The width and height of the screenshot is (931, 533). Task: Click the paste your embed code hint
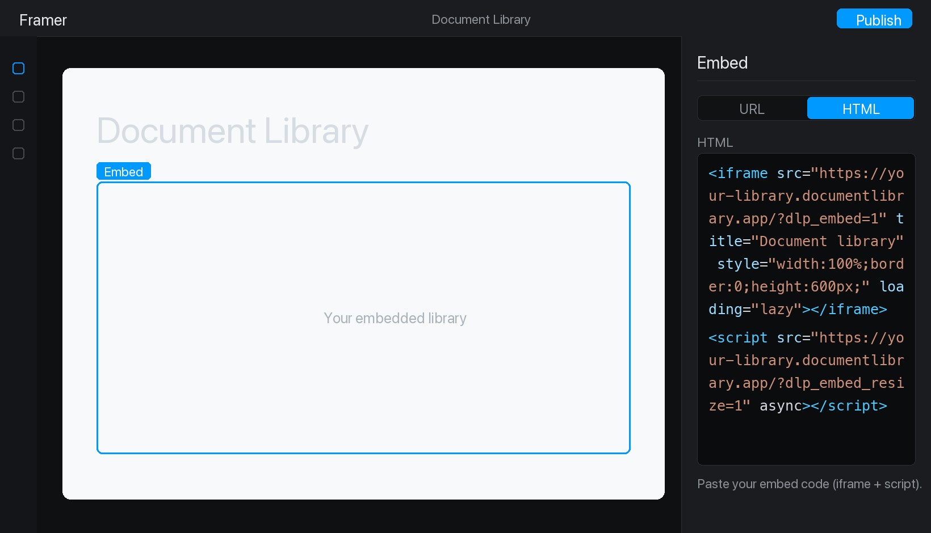[x=810, y=484]
